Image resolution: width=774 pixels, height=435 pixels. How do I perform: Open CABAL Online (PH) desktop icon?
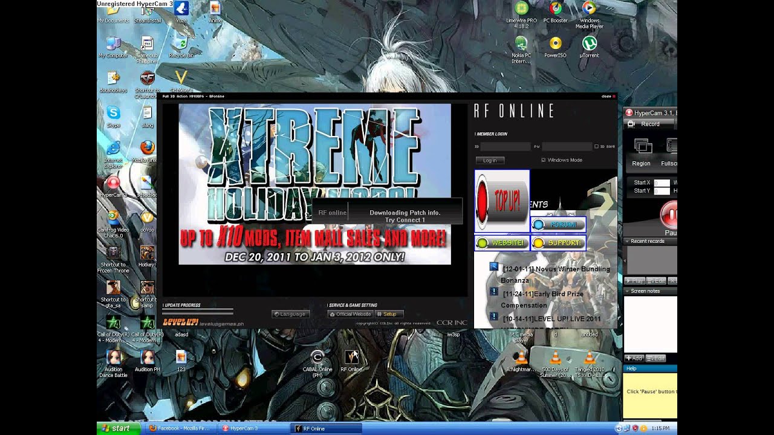pos(317,364)
